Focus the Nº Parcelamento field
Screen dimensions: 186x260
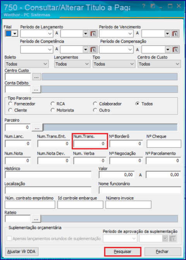point(163,161)
